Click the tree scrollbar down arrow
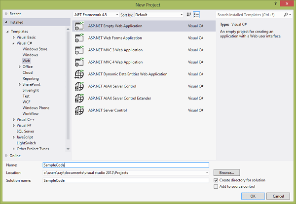Screen dimensions: 296x204 (x=68, y=149)
